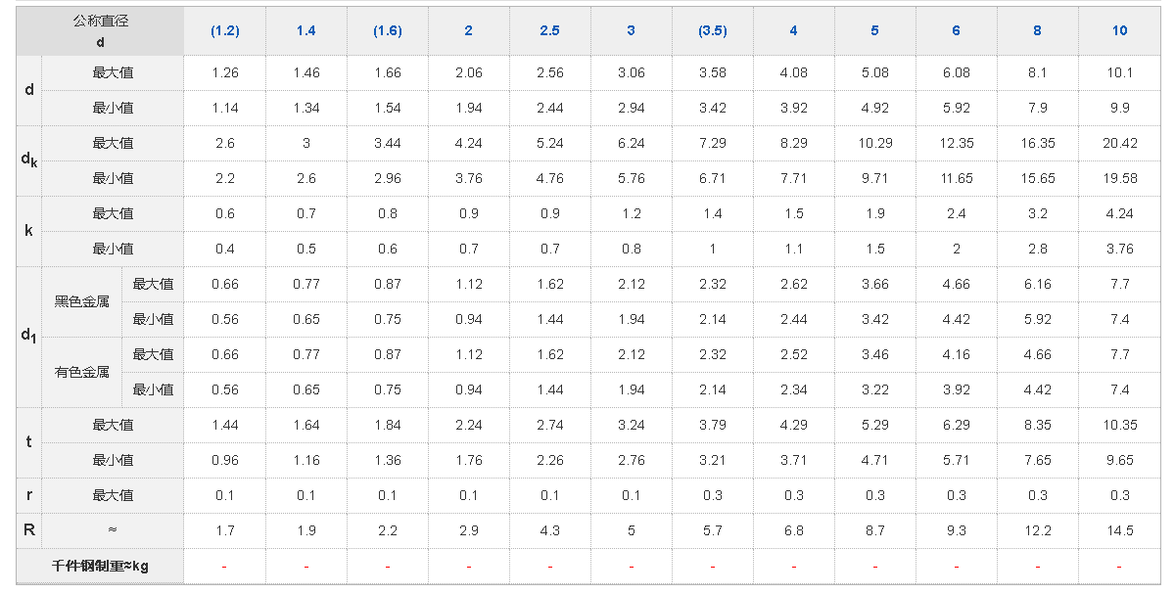Open the column header link for diameter 6

click(x=956, y=31)
